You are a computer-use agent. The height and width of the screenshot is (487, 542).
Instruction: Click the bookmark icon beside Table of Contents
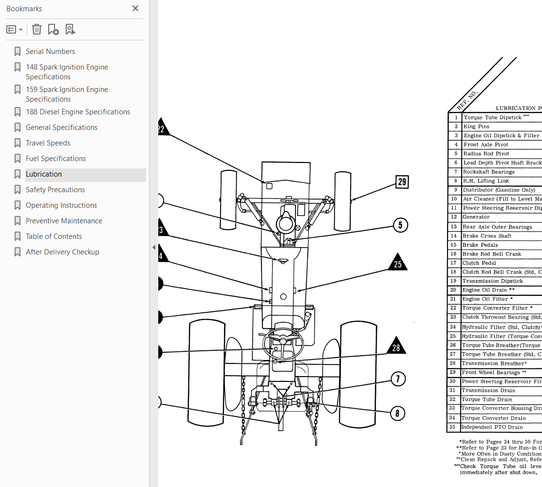click(17, 236)
